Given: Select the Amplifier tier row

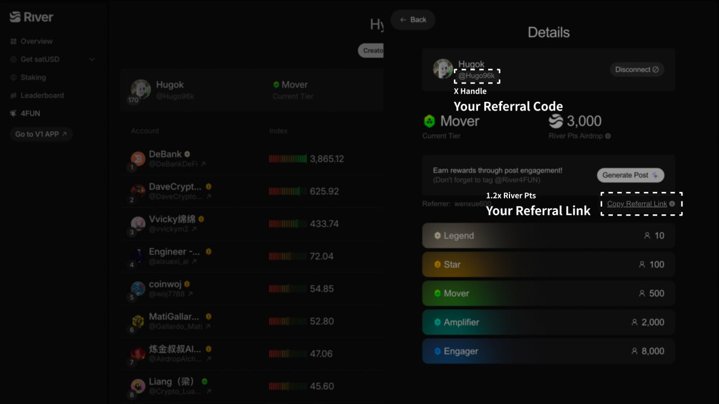Looking at the screenshot, I should point(549,322).
